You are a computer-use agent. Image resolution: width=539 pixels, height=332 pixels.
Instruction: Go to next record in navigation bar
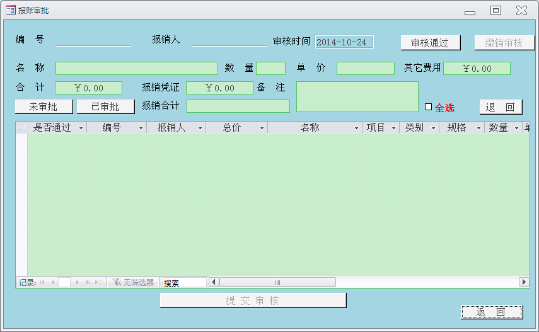(x=78, y=282)
